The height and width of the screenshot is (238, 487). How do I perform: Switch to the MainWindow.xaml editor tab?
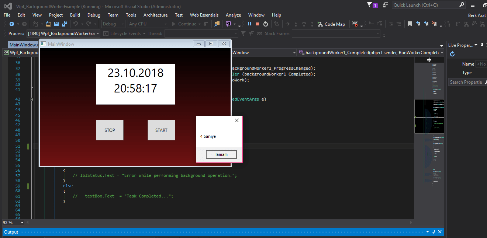23,45
